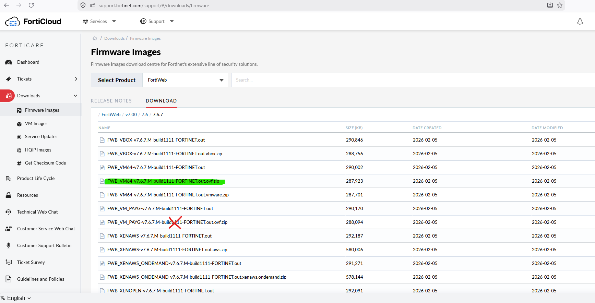Click file icon beside FWB_VBOX-v7.6.7.M-build1111-FORTINET.out
The height and width of the screenshot is (303, 595).
[x=102, y=140]
